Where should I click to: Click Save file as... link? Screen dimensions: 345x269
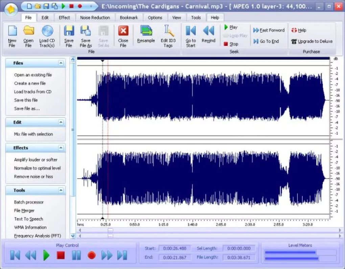pos(27,108)
